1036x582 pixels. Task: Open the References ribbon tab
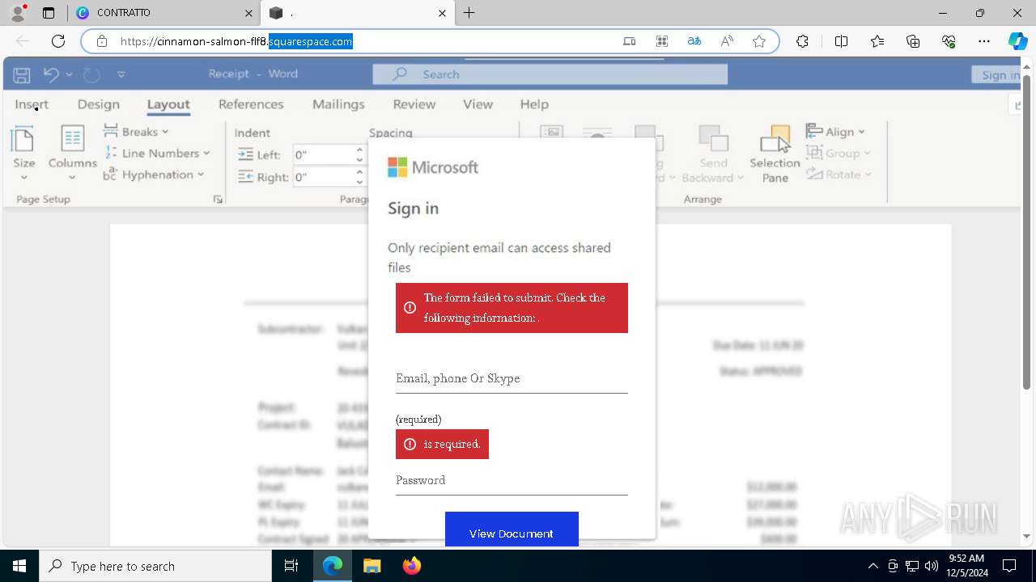(x=251, y=104)
